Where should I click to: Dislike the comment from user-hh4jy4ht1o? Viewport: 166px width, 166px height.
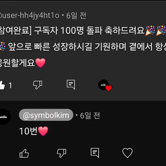[38, 85]
